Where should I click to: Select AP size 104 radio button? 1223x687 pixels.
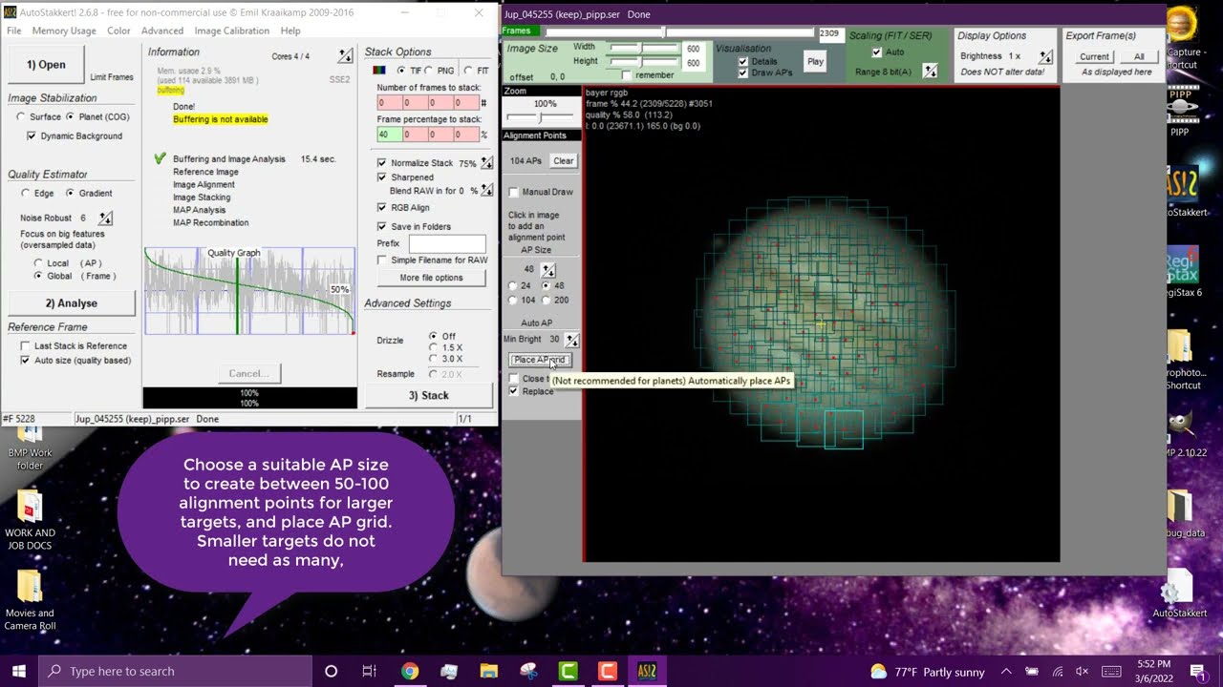513,300
